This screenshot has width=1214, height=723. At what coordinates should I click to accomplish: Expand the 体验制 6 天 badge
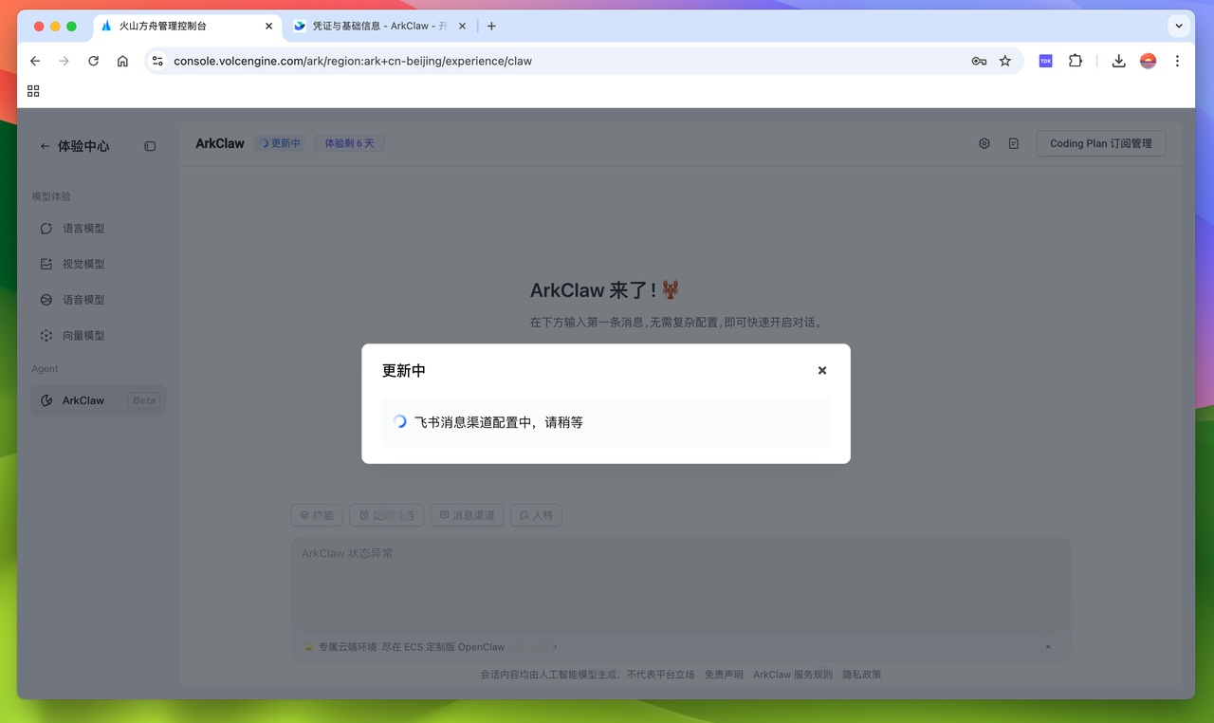point(349,142)
